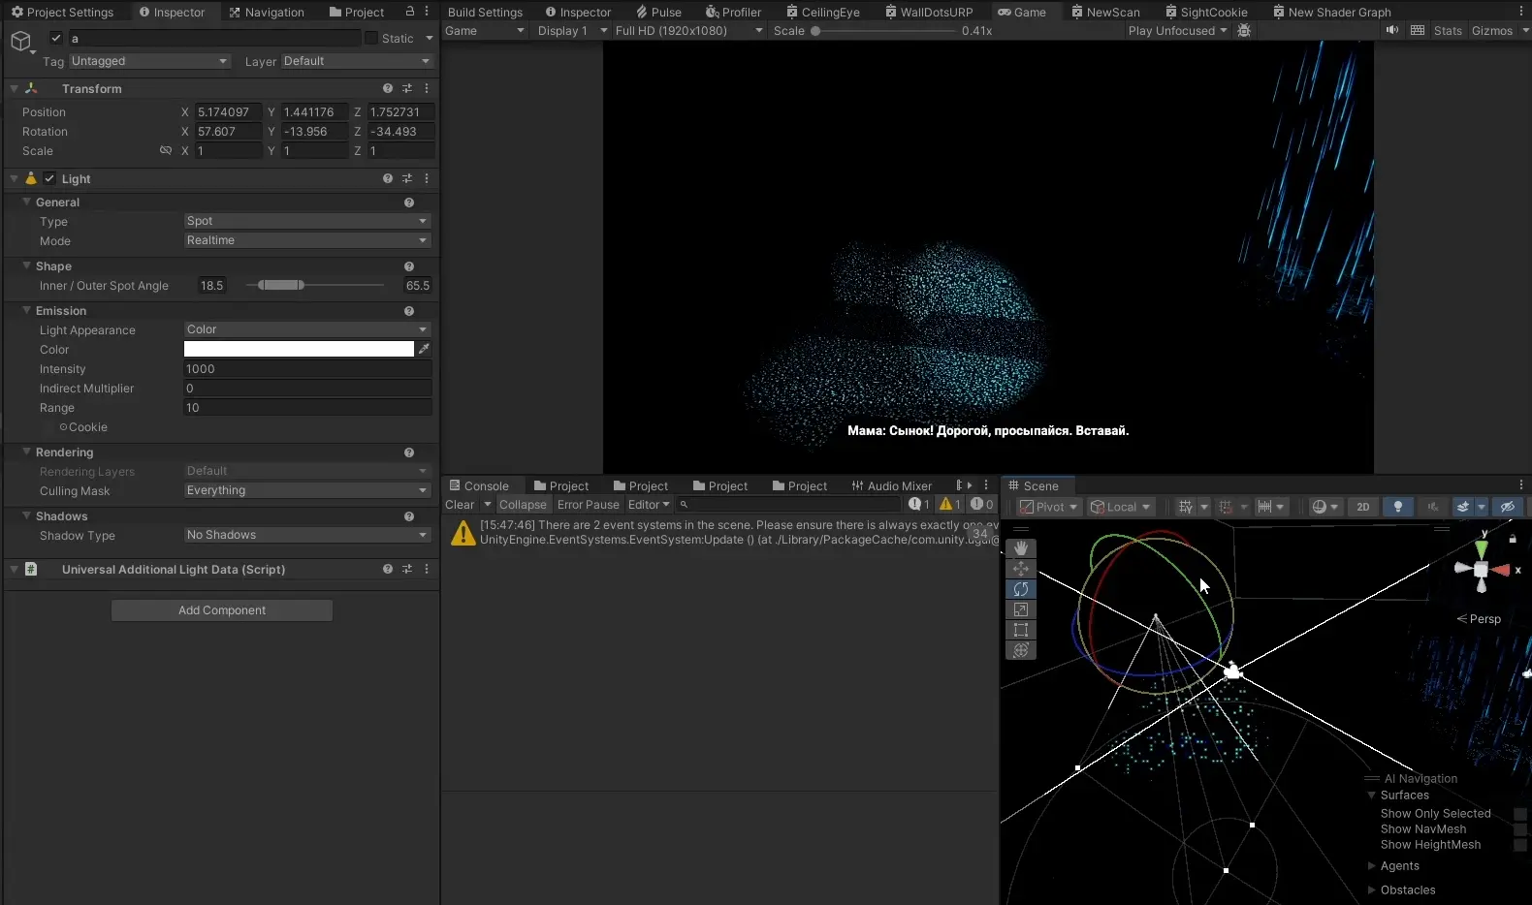
Task: Clear the console with Clear button
Action: tap(460, 505)
